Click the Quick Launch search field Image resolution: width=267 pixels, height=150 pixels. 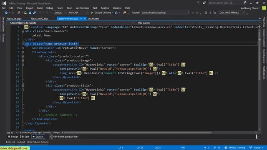point(225,2)
